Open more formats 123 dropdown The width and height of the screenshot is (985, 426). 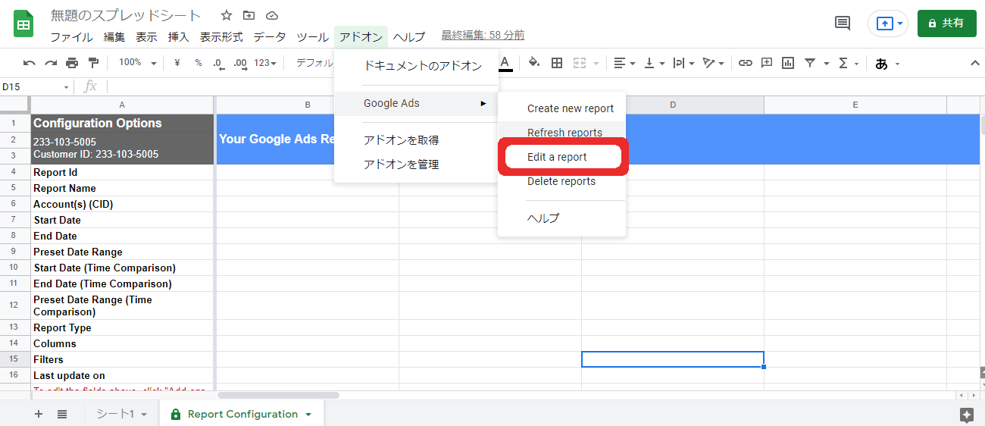[265, 63]
